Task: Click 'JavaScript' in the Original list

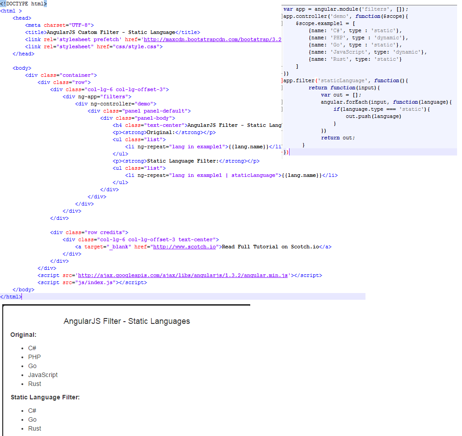Action: pos(43,375)
